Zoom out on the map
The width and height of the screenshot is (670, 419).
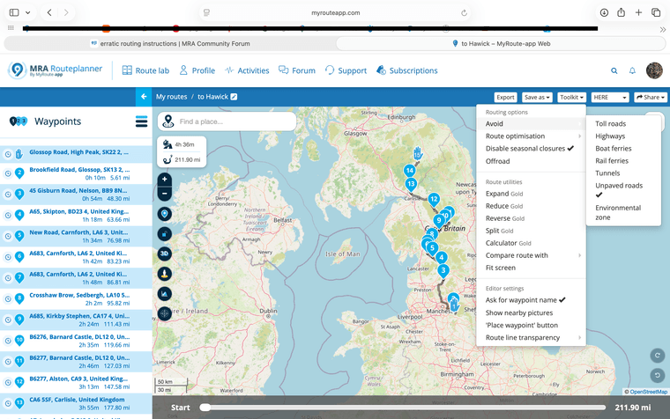(165, 194)
